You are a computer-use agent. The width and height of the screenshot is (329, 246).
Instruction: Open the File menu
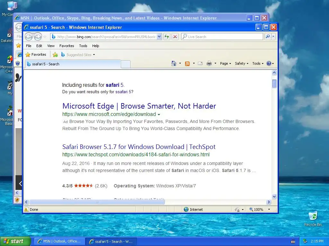coord(29,46)
